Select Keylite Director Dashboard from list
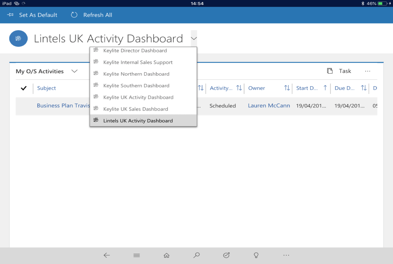Image resolution: width=393 pixels, height=264 pixels. tap(143, 51)
